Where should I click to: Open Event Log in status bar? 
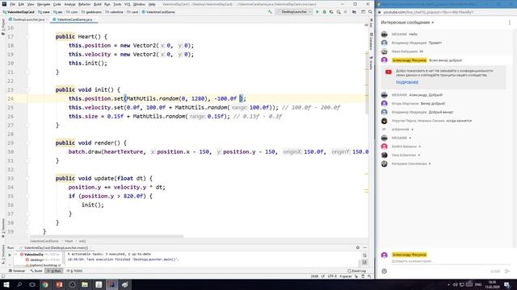[x=357, y=271]
